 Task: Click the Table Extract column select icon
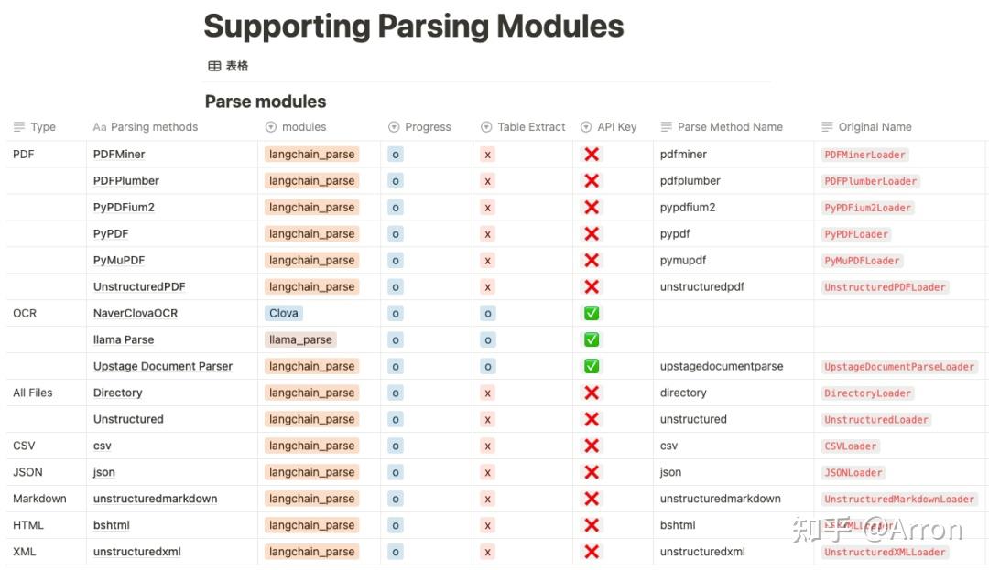[x=486, y=127]
